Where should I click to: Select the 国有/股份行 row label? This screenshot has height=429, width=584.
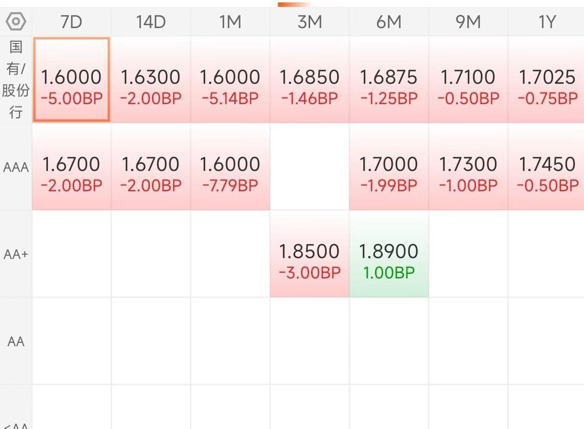click(x=16, y=80)
